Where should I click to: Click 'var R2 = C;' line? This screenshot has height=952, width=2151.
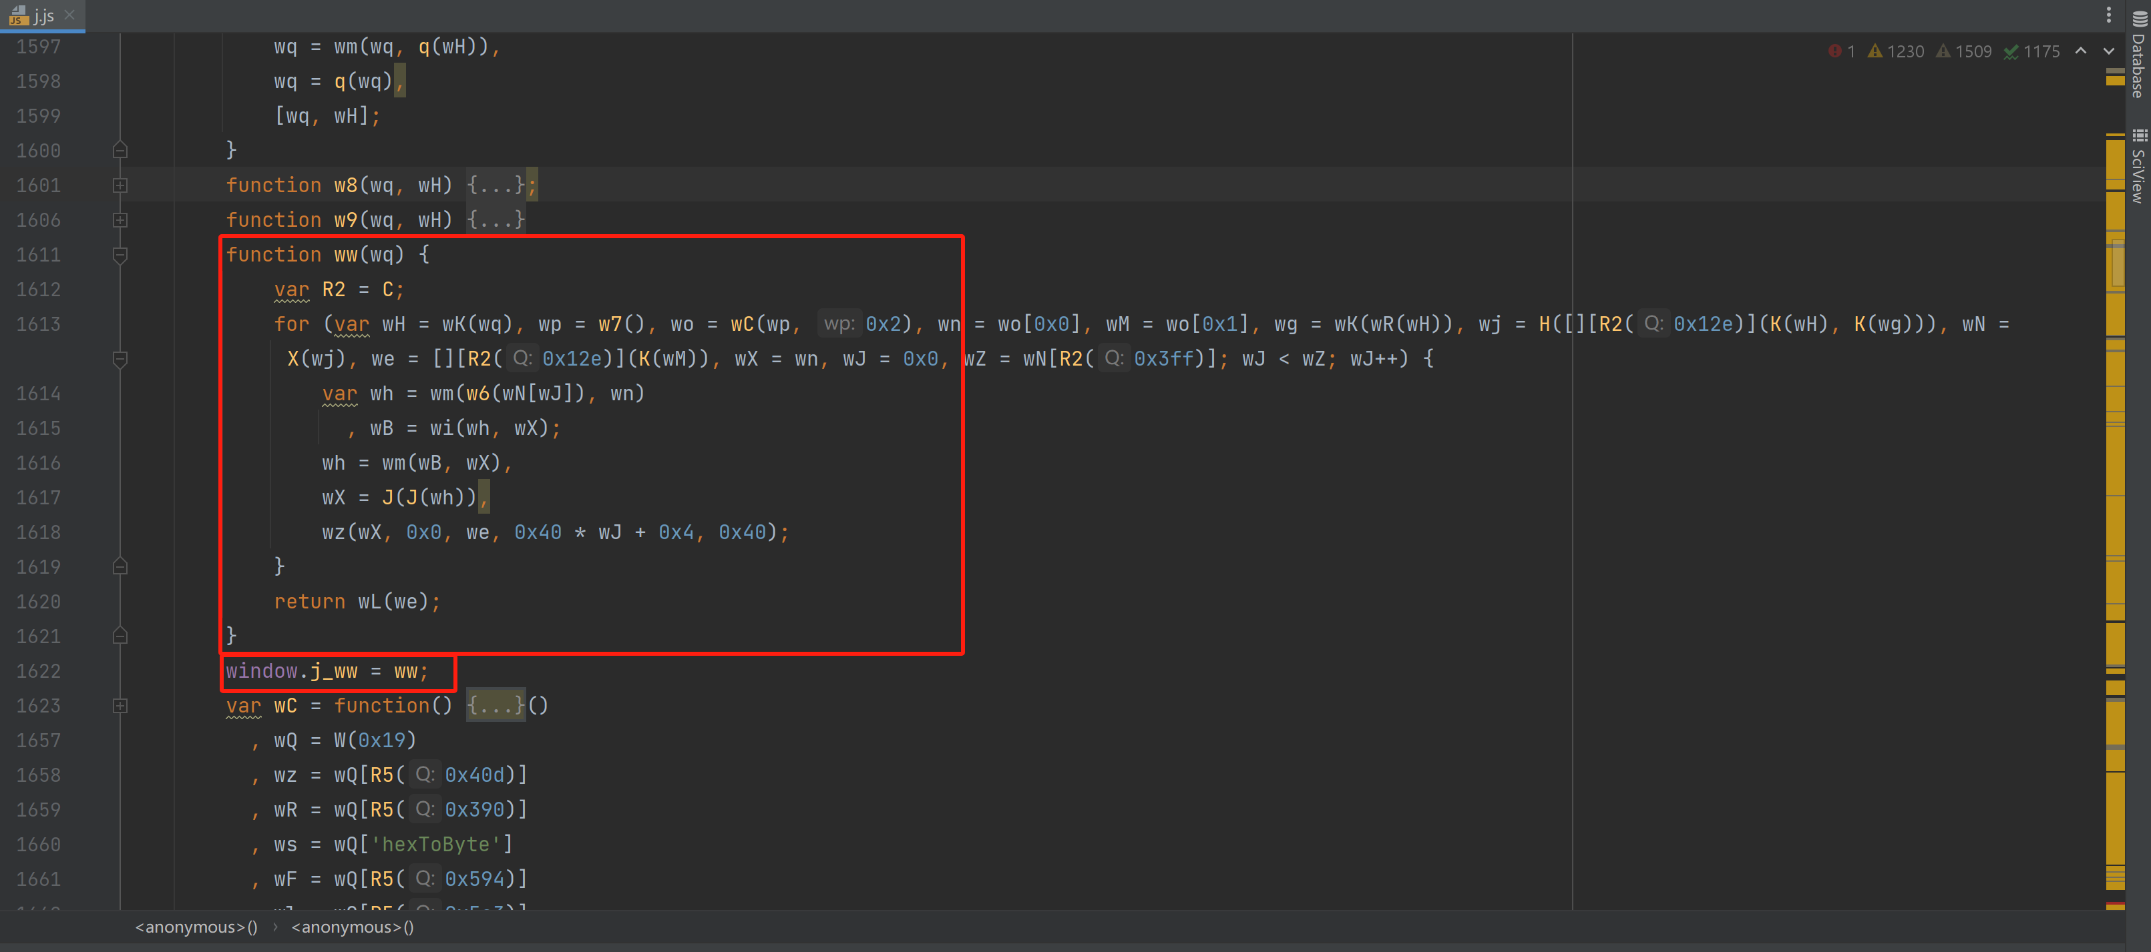coord(339,290)
